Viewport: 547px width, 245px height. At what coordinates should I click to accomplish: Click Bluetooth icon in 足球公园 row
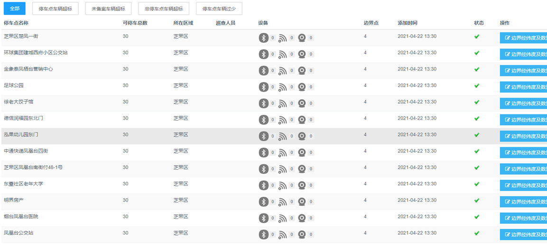[264, 87]
